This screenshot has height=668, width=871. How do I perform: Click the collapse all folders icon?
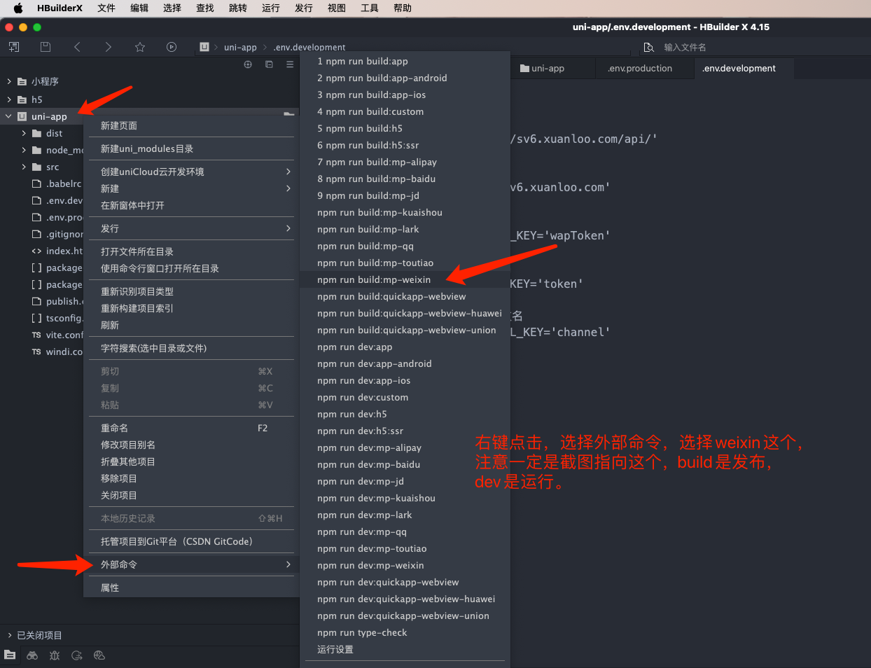pyautogui.click(x=269, y=64)
